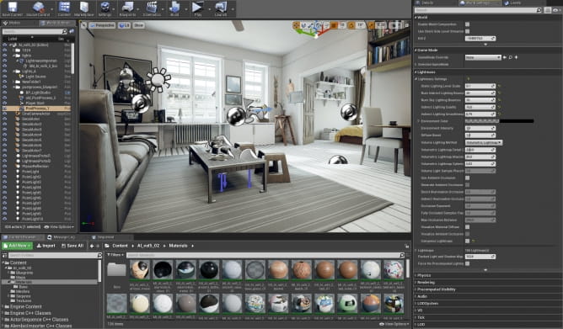Click the World Settings search field
563x329 pixels.
click(478, 10)
